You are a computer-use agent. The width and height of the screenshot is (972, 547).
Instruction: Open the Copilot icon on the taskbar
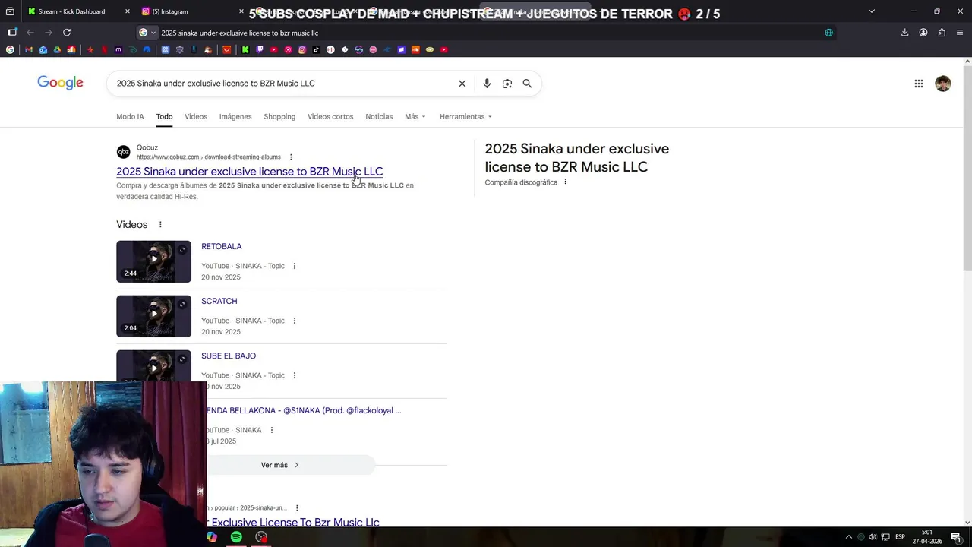(212, 537)
